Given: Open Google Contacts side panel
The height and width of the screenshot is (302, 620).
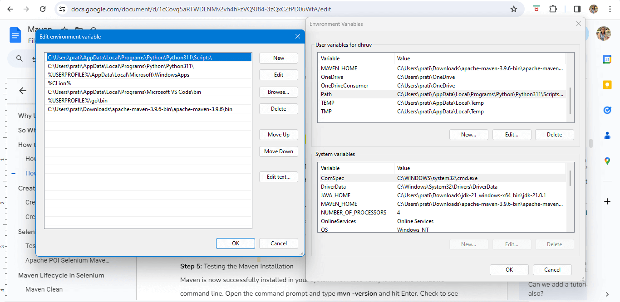Looking at the screenshot, I should (x=607, y=135).
